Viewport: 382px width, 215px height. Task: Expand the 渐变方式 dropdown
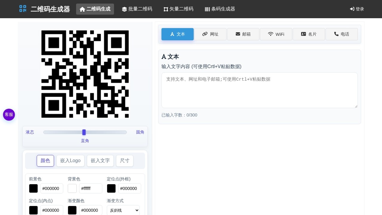click(x=123, y=210)
